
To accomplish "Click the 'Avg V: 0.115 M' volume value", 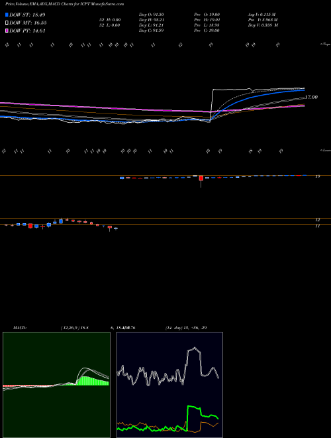I will point(262,14).
